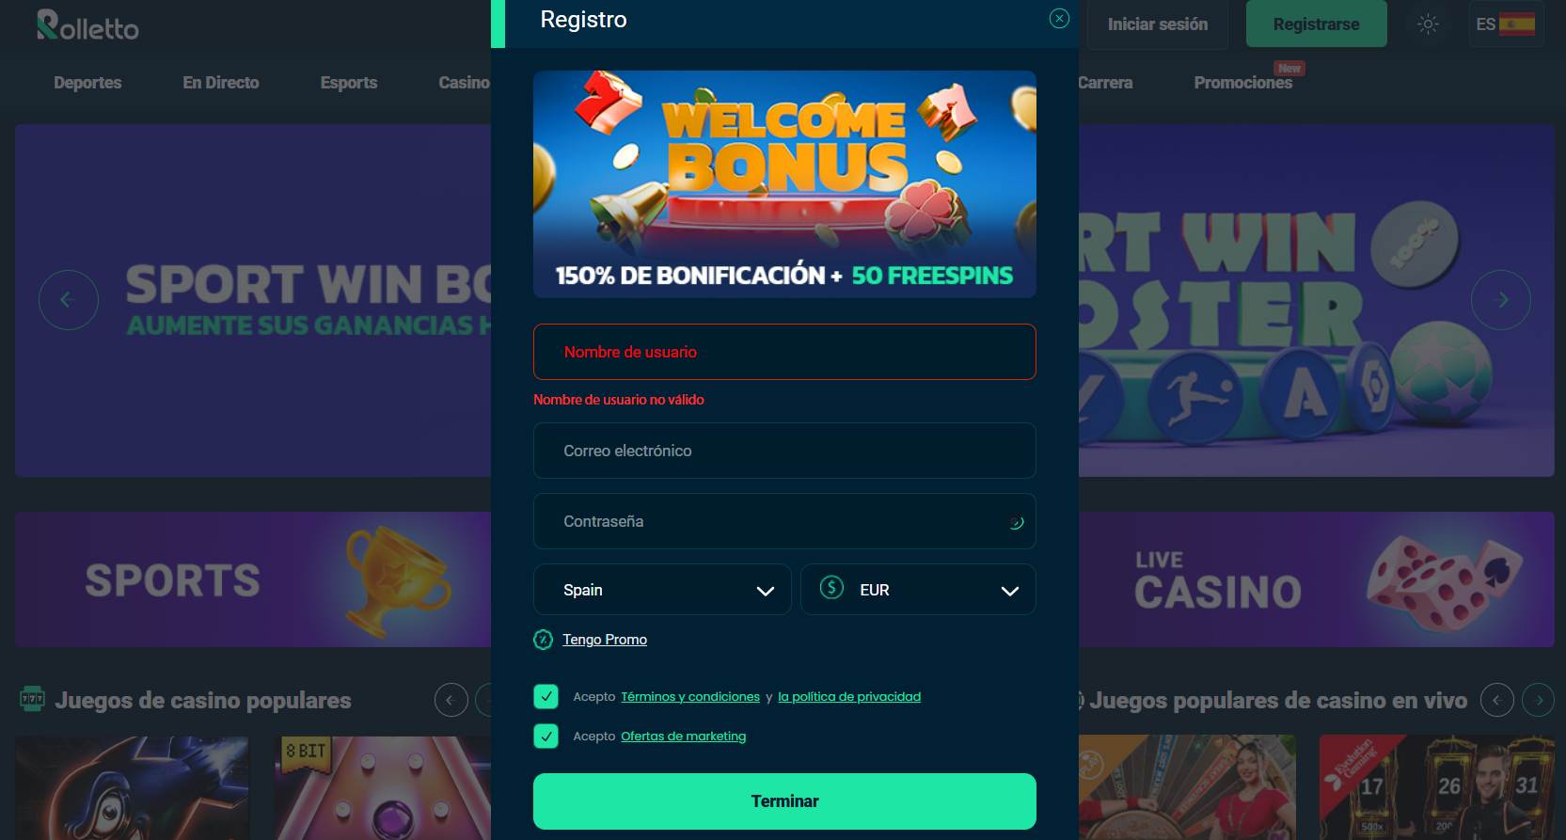Open the ES Spanish flag language selector
Image resolution: width=1566 pixels, height=840 pixels.
coord(1505,24)
